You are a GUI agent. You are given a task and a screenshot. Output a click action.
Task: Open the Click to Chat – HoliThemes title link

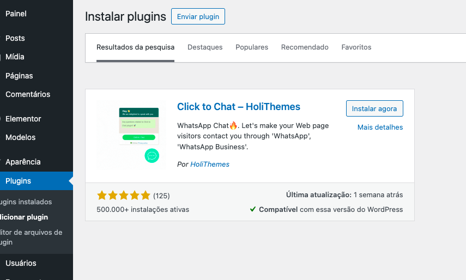(239, 107)
